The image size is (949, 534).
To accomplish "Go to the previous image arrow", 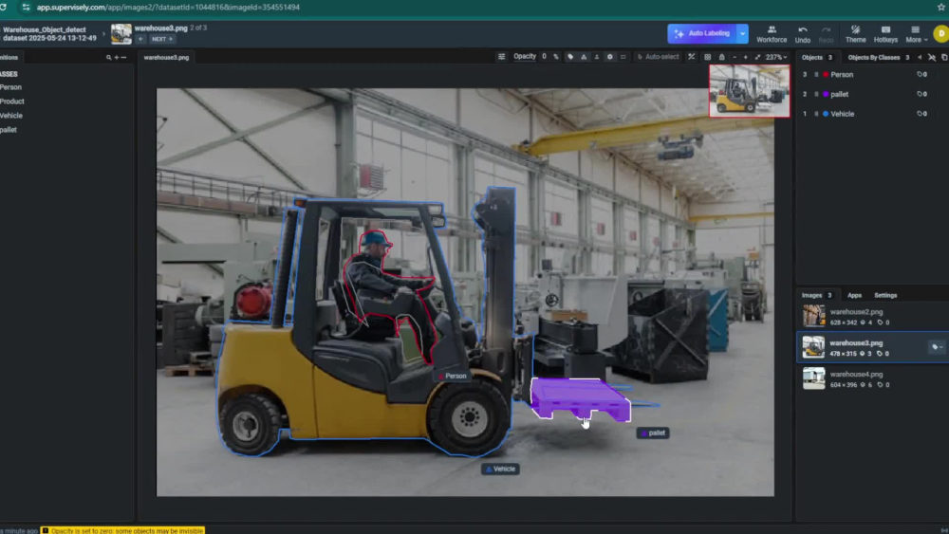I will click(x=140, y=39).
